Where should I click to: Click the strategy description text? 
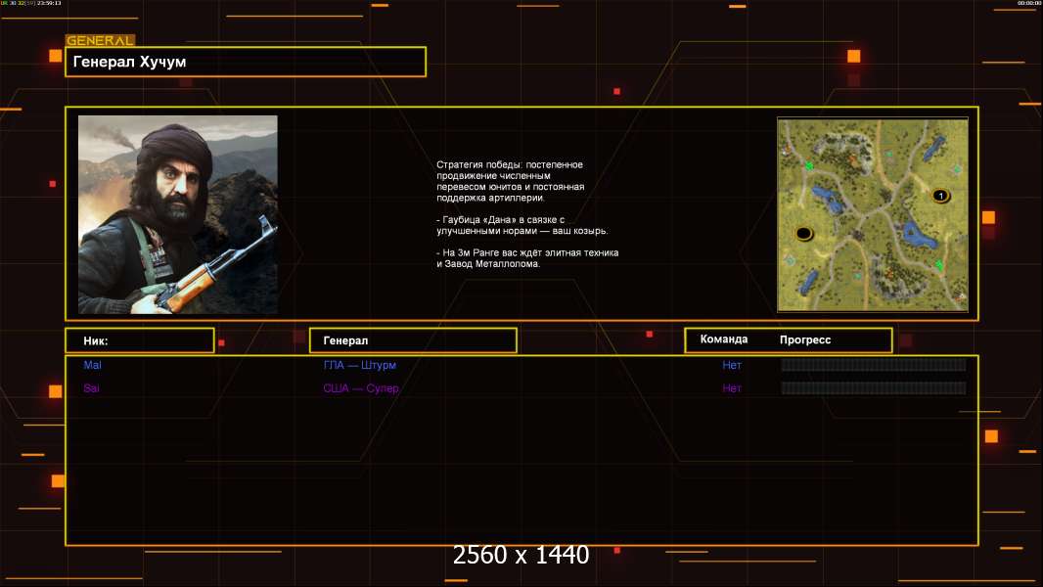[x=526, y=214]
